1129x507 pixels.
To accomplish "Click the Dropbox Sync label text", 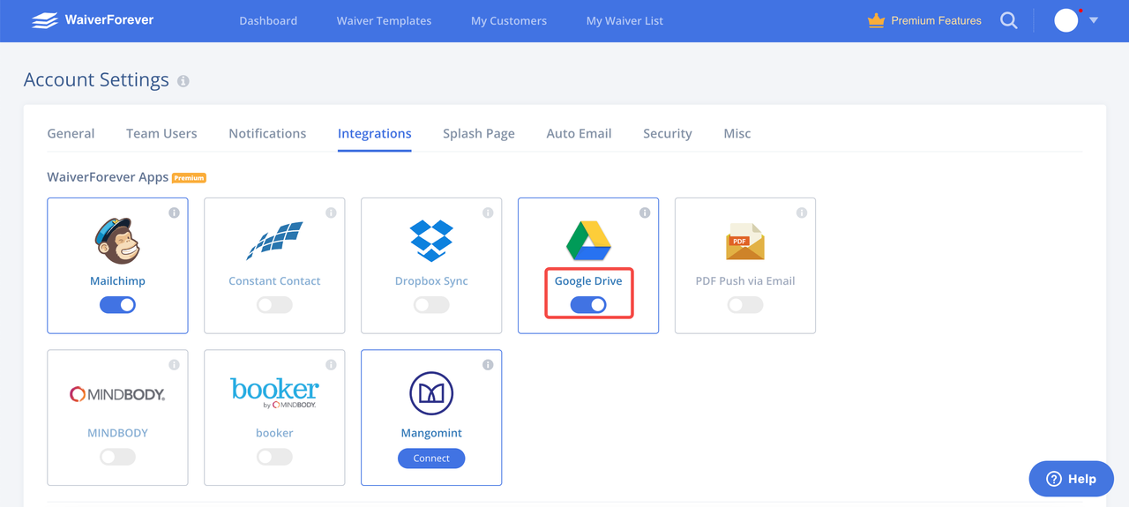I will click(x=431, y=281).
